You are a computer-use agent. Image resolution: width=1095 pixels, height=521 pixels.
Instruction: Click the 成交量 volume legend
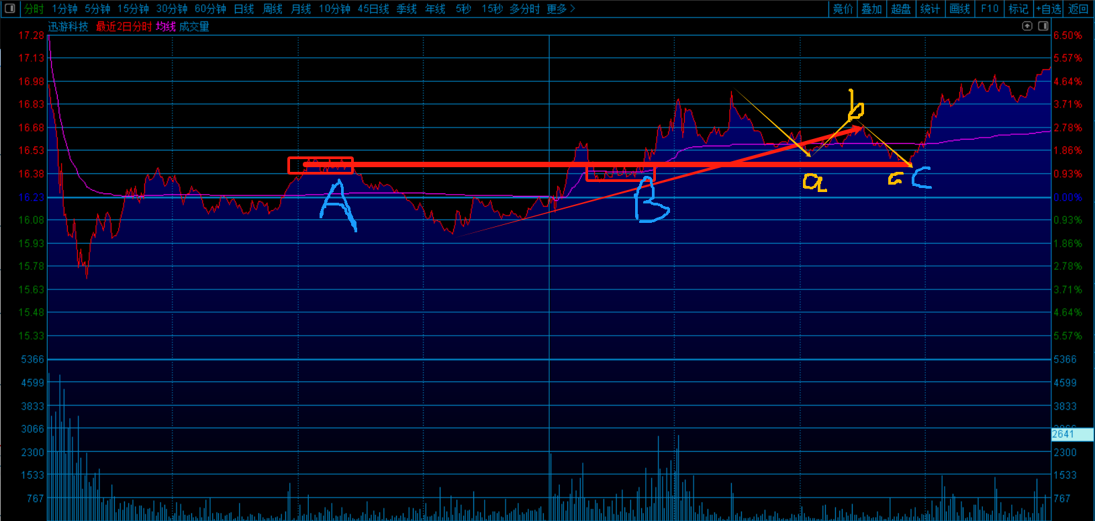click(194, 27)
